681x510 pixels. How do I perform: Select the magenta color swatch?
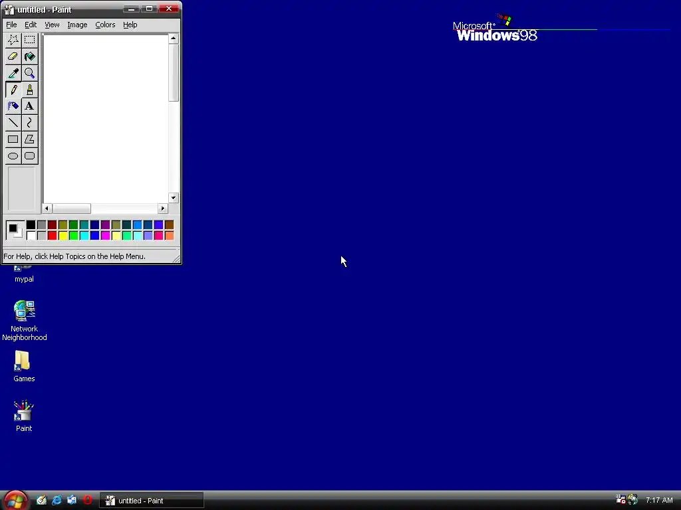click(x=106, y=236)
